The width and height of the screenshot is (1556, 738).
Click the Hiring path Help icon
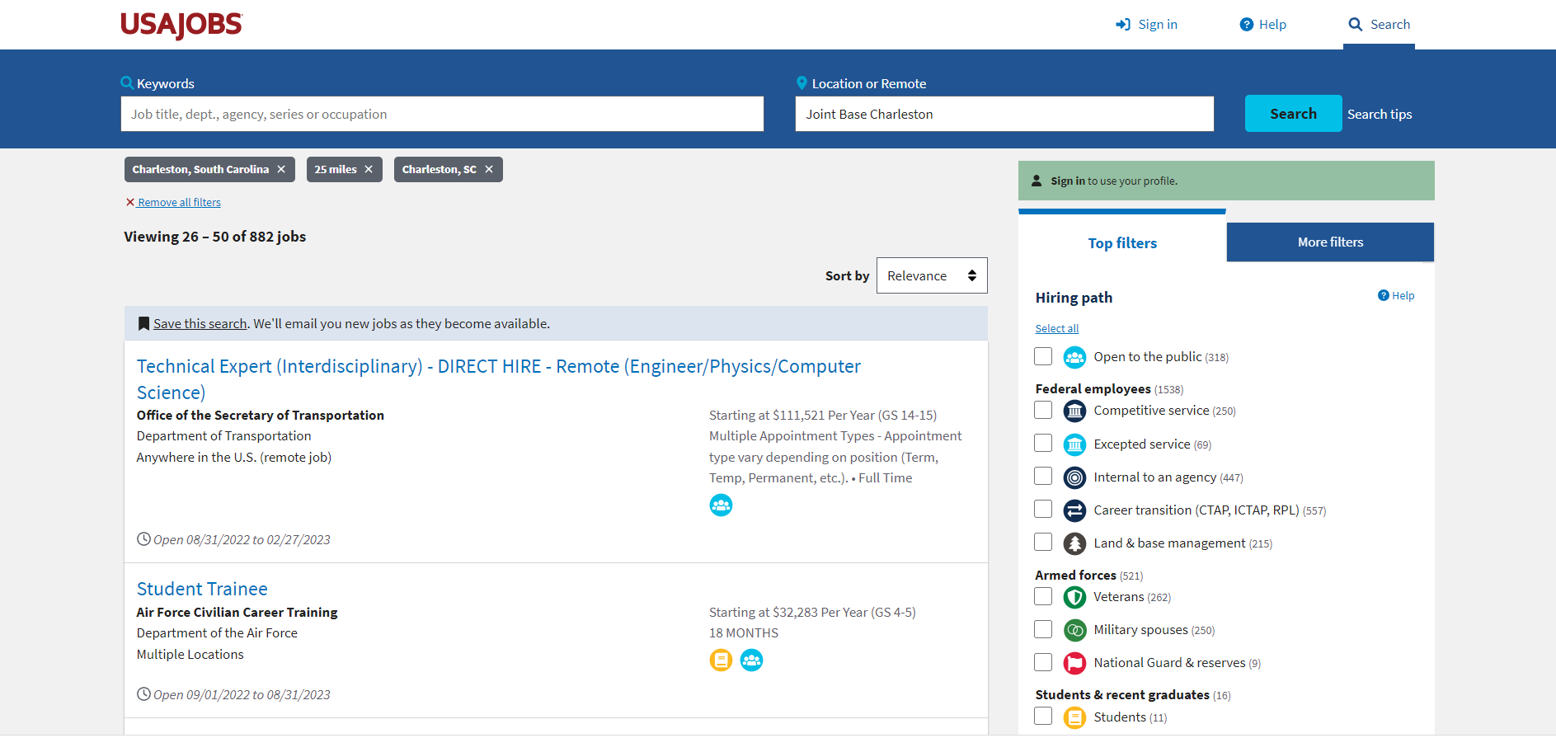(x=1384, y=295)
